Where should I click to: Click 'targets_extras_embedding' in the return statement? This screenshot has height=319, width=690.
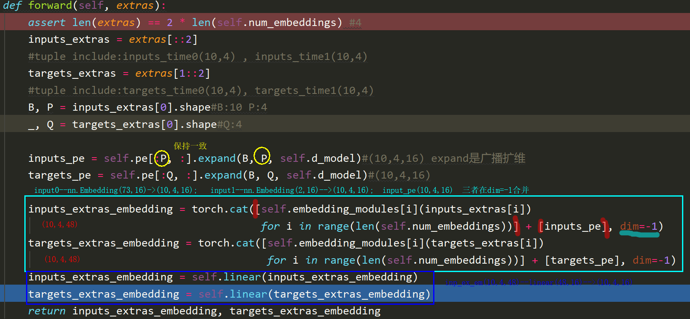(305, 311)
